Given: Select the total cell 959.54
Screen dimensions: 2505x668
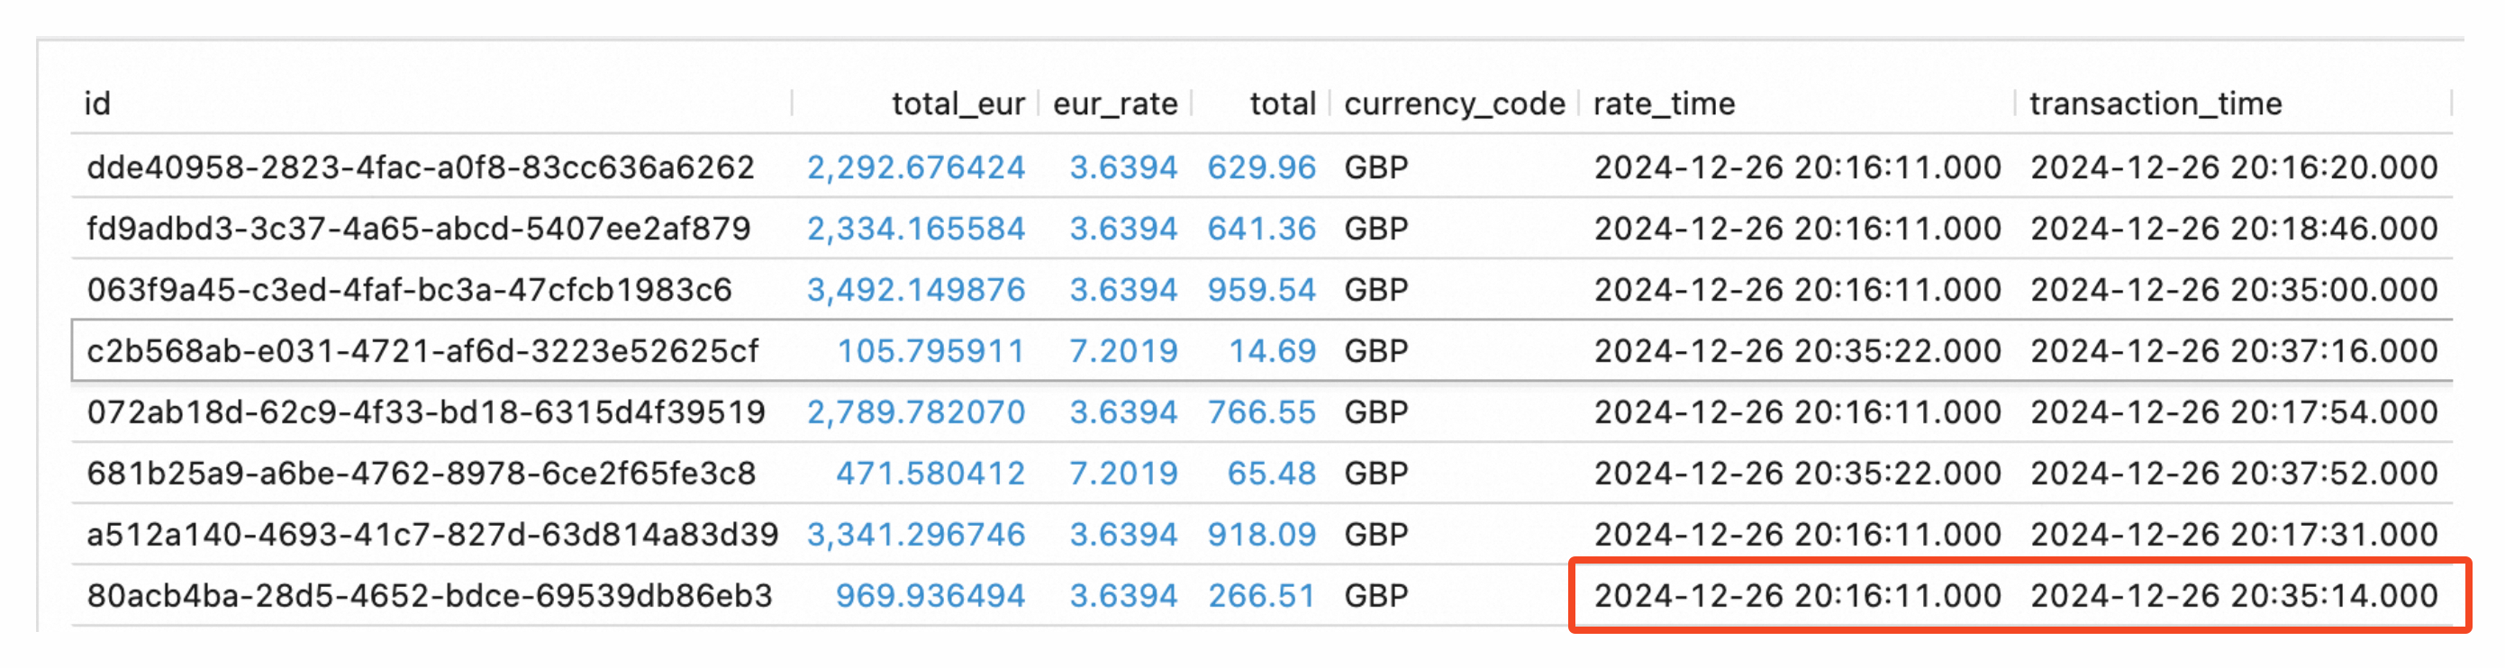Looking at the screenshot, I should pos(1260,290).
